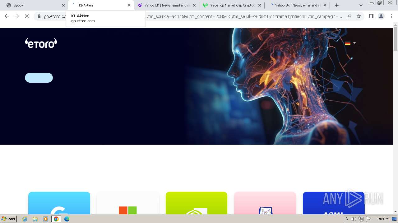Image resolution: width=398 pixels, height=223 pixels.
Task: Click the light blue pill button
Action: point(39,78)
